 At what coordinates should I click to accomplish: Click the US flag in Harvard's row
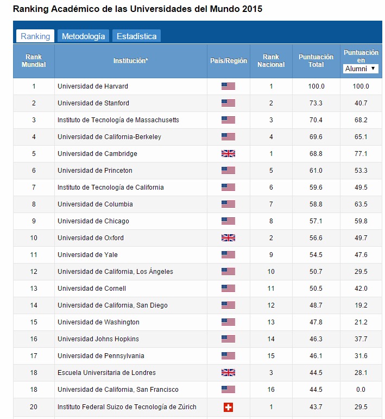click(228, 86)
